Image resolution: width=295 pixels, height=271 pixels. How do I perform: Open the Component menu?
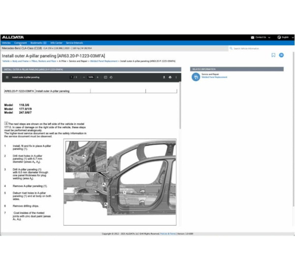click(21, 43)
